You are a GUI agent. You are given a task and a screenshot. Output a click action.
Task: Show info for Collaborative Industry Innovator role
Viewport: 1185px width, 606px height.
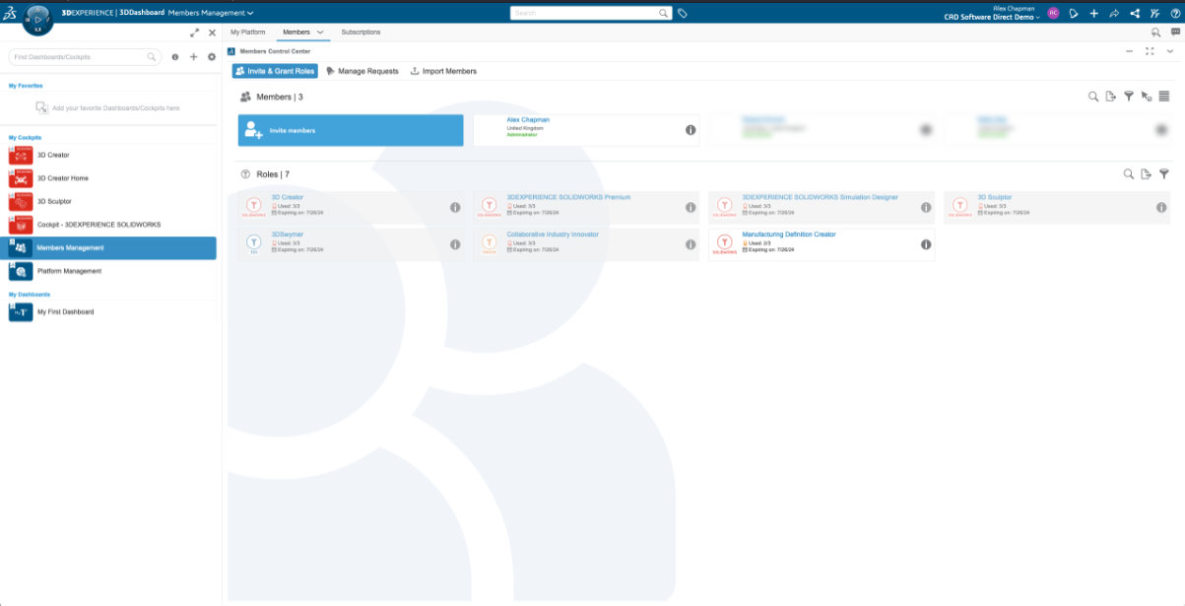[x=691, y=244]
